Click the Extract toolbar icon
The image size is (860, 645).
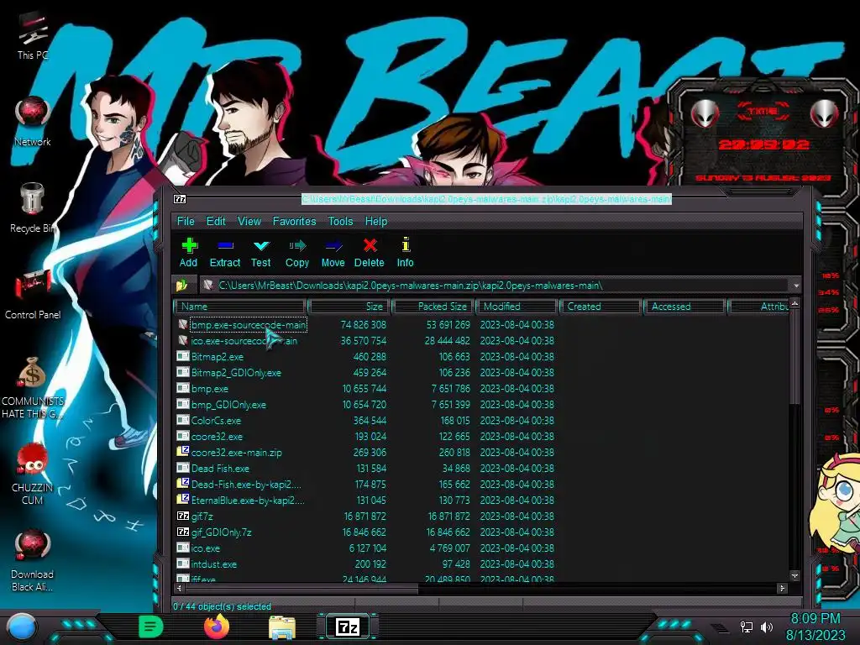(x=225, y=245)
